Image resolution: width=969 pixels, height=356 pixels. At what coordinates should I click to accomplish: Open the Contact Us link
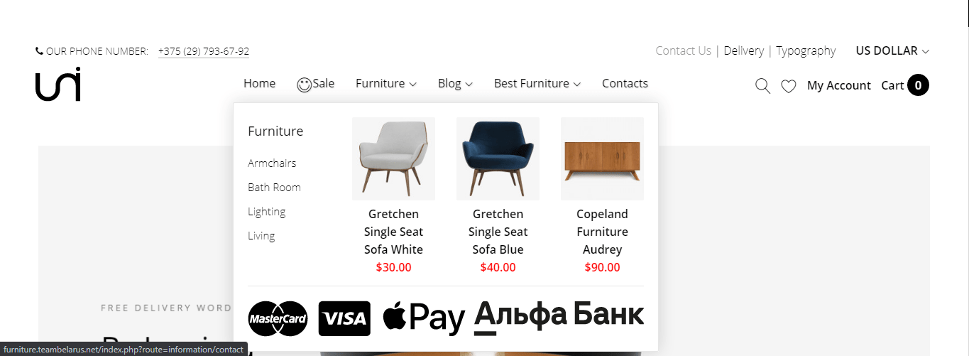coord(683,50)
